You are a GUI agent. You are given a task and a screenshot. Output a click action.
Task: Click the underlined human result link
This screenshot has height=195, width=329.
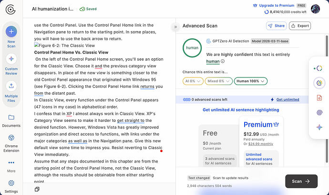[x=213, y=62]
